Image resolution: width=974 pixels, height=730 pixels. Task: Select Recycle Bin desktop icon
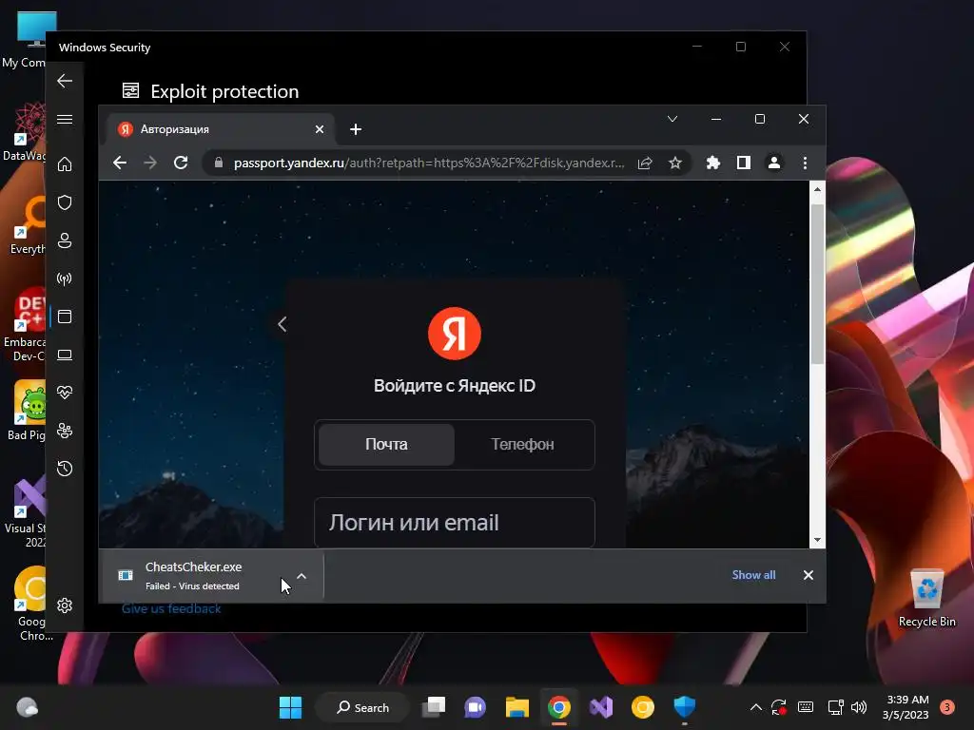pyautogui.click(x=926, y=599)
